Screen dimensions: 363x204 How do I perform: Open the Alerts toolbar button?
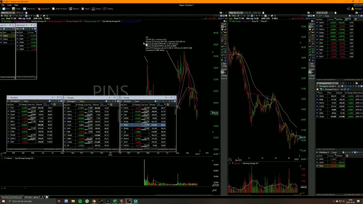point(85,9)
